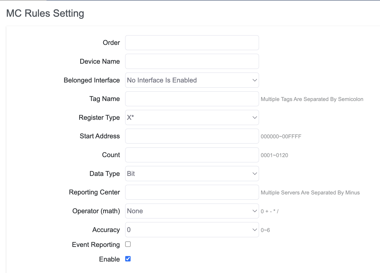The image size is (380, 273).
Task: Uncheck the Enable checkbox
Action: (x=128, y=259)
